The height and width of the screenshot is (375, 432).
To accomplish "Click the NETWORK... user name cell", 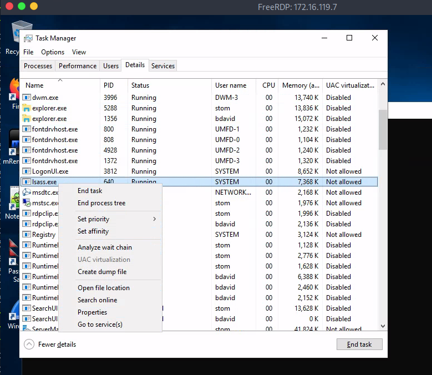I will pos(233,192).
